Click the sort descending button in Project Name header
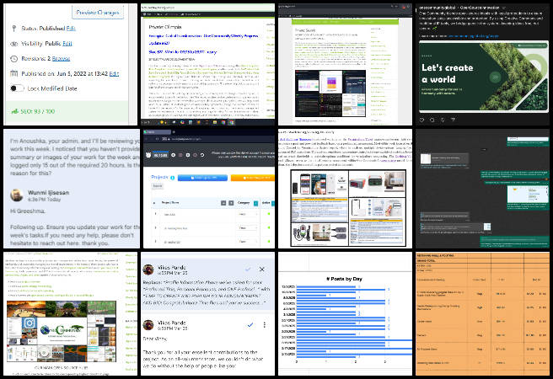553x379 pixels. tap(231, 203)
